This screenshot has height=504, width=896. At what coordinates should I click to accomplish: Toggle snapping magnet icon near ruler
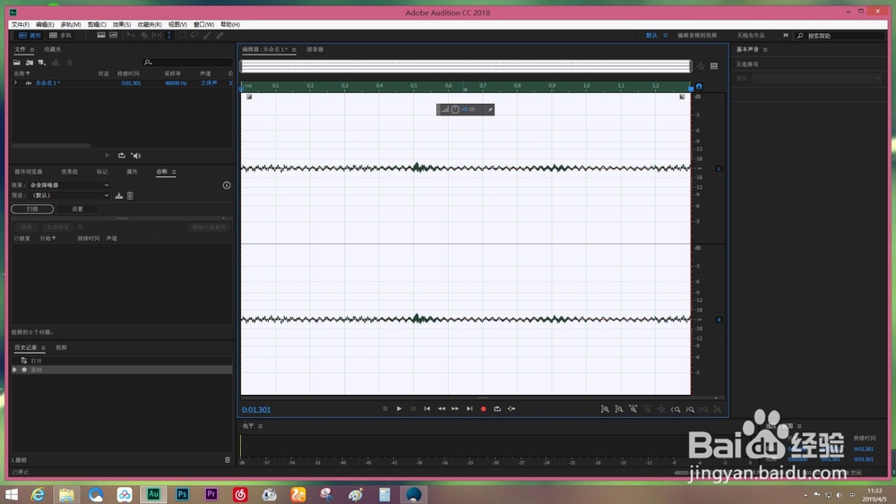(699, 86)
